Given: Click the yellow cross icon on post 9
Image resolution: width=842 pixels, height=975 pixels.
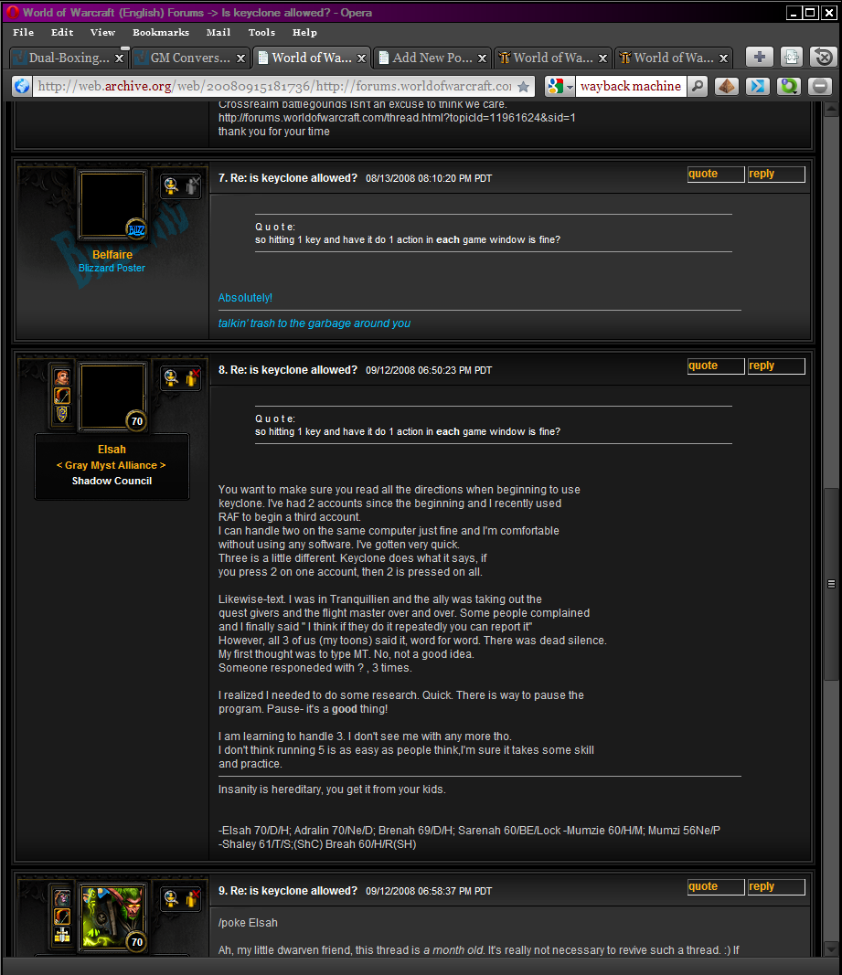Looking at the screenshot, I should pyautogui.click(x=62, y=935).
